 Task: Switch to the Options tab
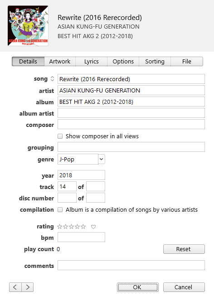pos(123,62)
